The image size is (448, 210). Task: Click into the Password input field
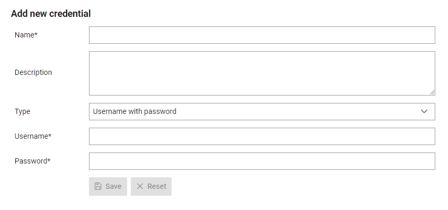262,161
